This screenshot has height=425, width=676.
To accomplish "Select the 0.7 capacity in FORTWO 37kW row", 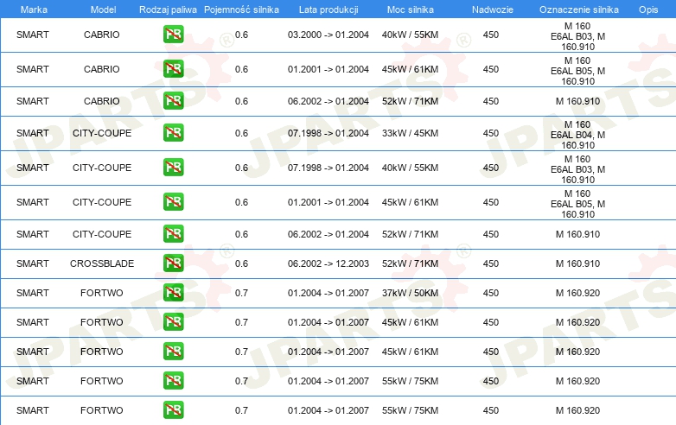I will (241, 293).
